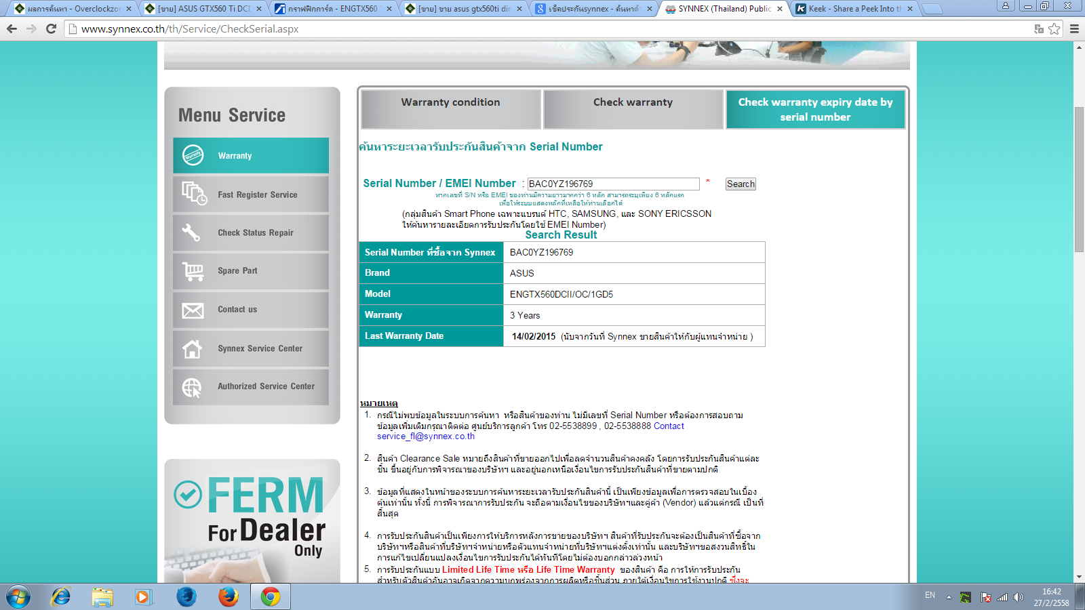Viewport: 1085px width, 610px height.
Task: Open the Windows Start menu
Action: click(x=18, y=597)
